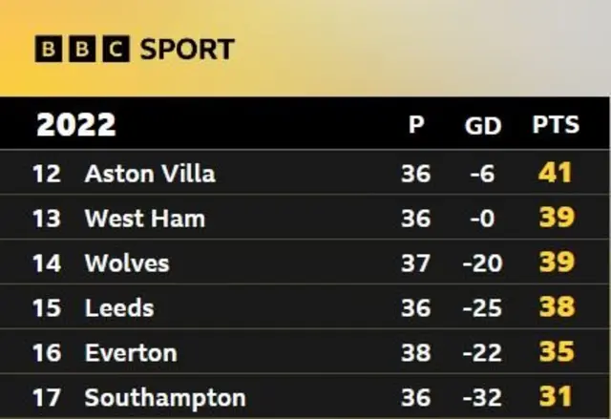Screen dimensions: 611x419
Task: Click Leeds' 38 points value
Action: coord(557,306)
